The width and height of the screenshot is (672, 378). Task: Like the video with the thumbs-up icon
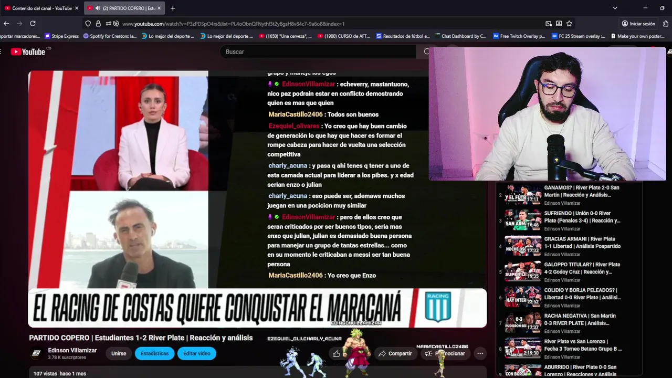[x=337, y=354]
